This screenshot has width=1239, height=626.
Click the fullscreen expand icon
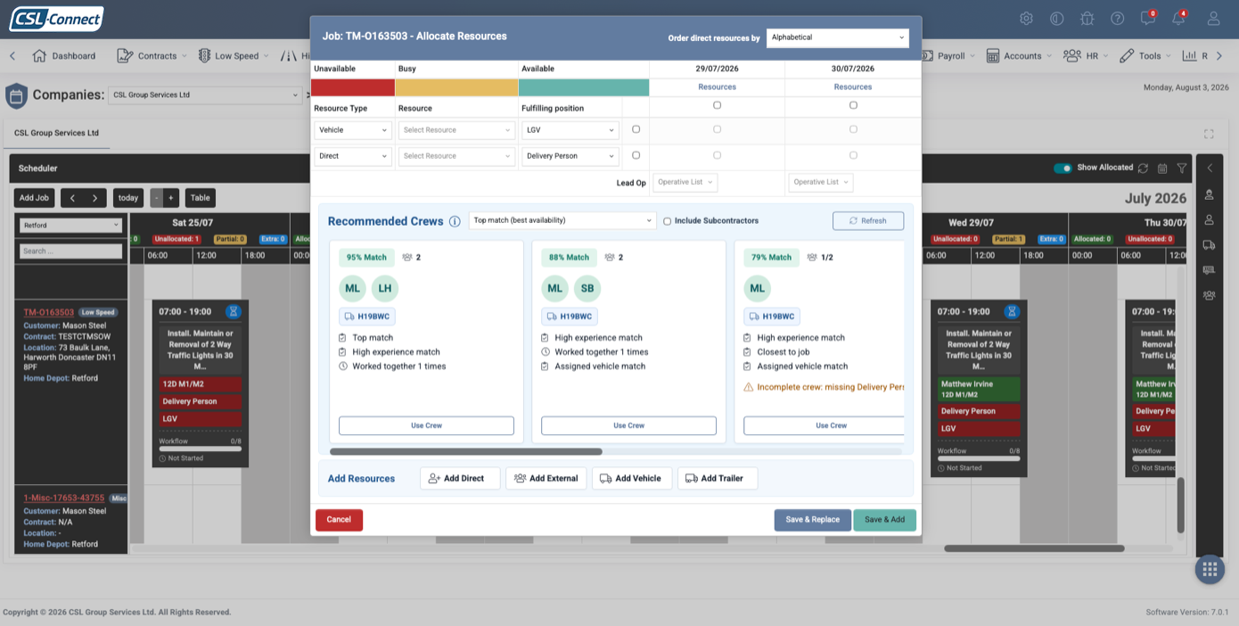pyautogui.click(x=1209, y=134)
